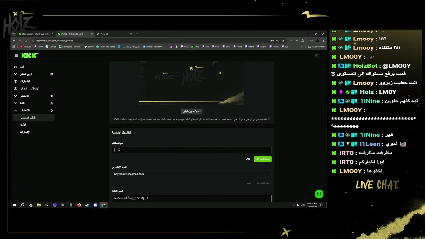425x239 pixels.
Task: Click into the اسم المستخدم username field
Action: coord(192,150)
